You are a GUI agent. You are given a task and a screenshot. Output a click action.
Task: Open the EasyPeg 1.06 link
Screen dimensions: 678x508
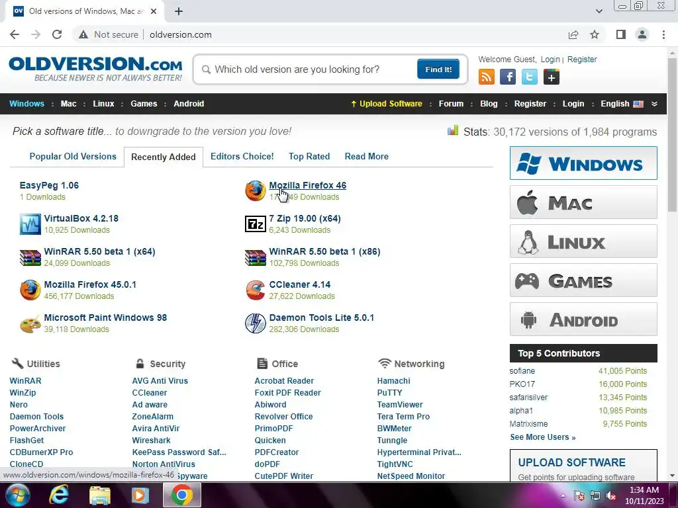(x=49, y=185)
